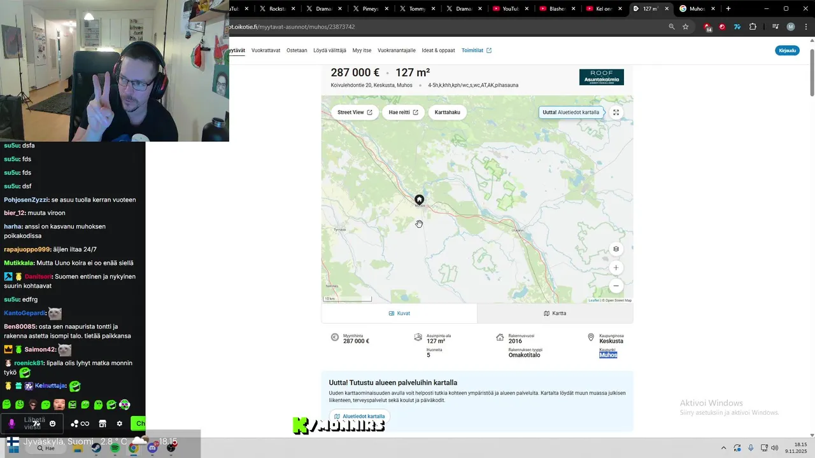The height and width of the screenshot is (458, 815).
Task: Switch to the Blasher YouTube tab
Action: (558, 9)
